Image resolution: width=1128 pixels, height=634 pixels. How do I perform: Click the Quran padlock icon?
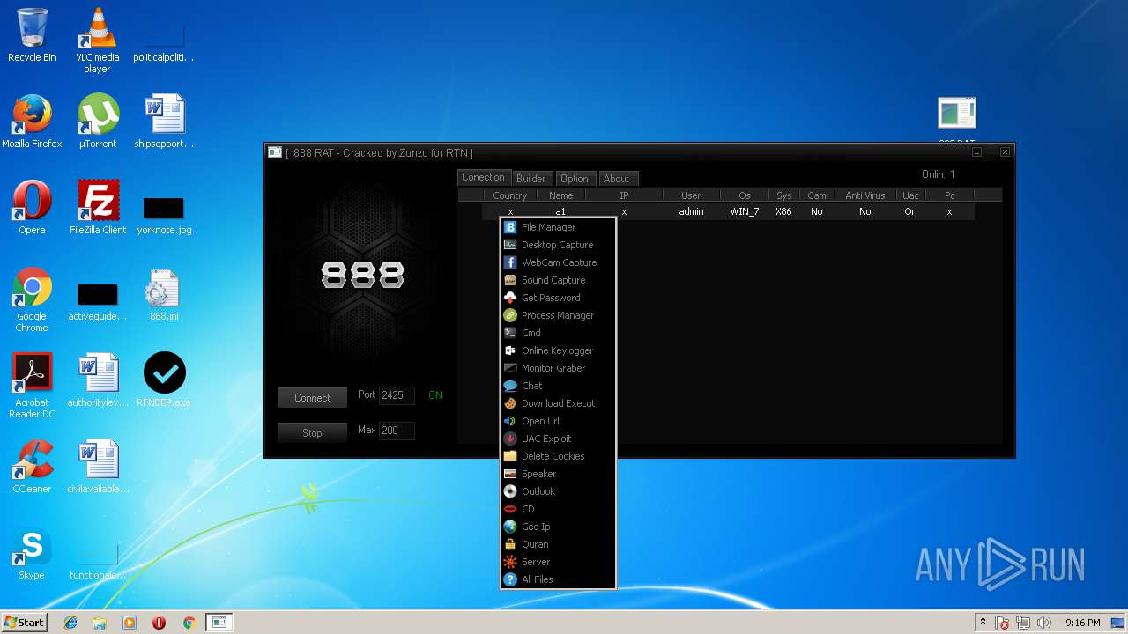510,544
